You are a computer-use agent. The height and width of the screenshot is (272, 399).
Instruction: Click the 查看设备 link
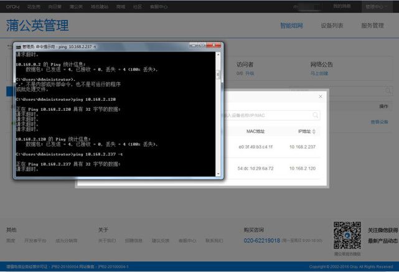tap(379, 122)
